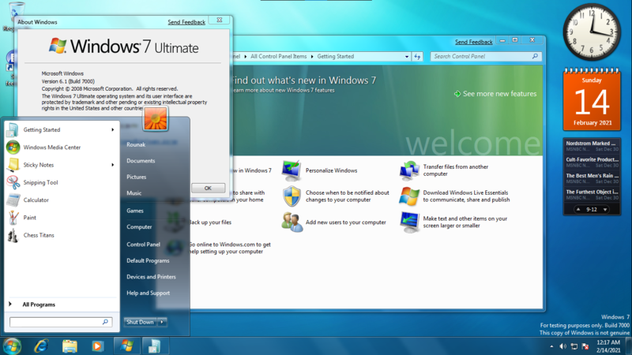632x355 pixels.
Task: Open Calculator icon in start menu
Action: (13, 200)
